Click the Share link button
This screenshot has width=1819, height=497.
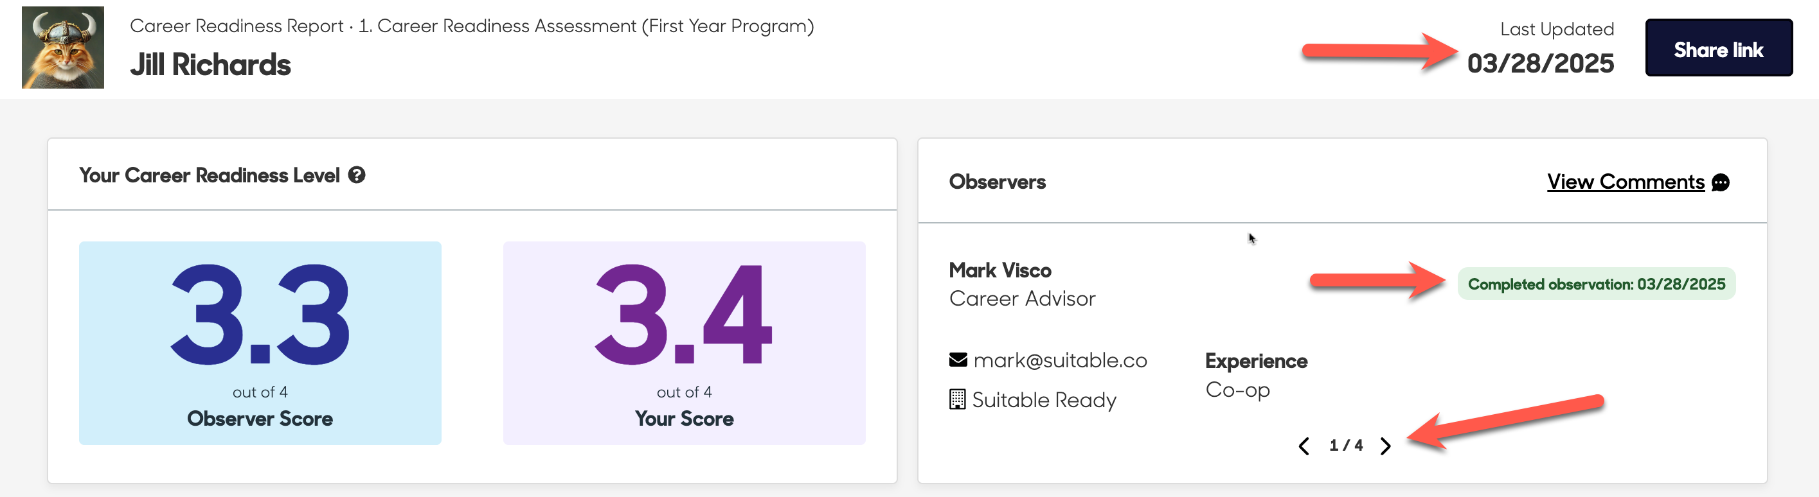(x=1718, y=49)
